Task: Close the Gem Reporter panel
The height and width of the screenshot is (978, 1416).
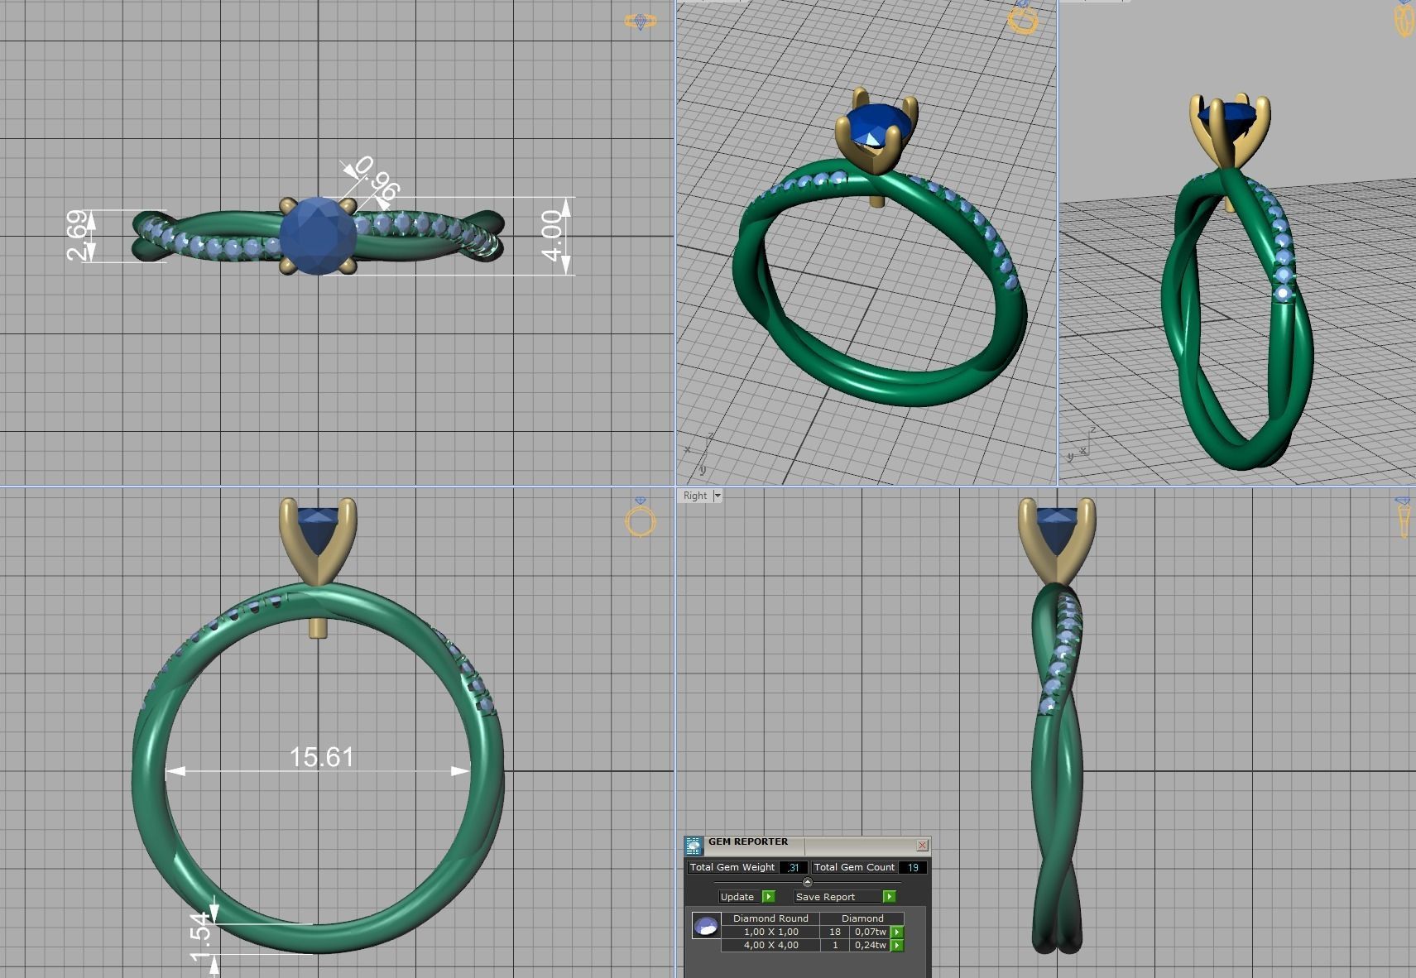Action: click(x=922, y=845)
